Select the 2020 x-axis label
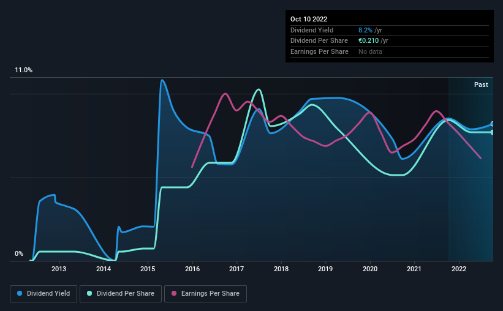The image size is (503, 311). [370, 269]
